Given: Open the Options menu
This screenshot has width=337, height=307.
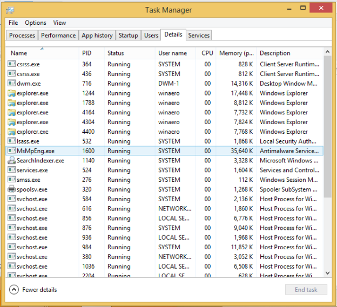Looking at the screenshot, I should [36, 23].
